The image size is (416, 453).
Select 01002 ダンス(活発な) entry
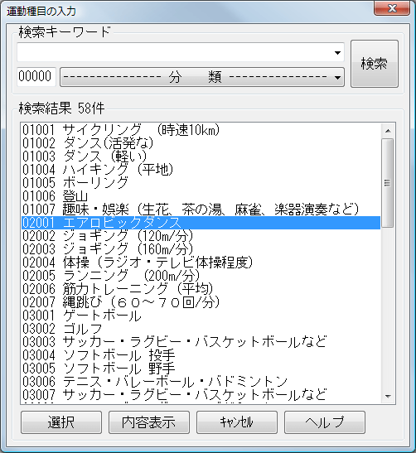tap(201, 143)
